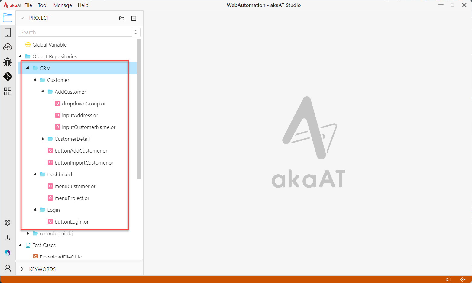Click the project tree vertical scrollbar
This screenshot has height=283, width=472.
click(x=139, y=109)
